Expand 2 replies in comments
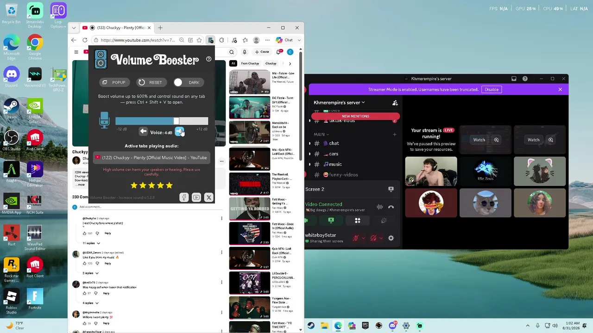This screenshot has height=333, width=593. [90, 273]
